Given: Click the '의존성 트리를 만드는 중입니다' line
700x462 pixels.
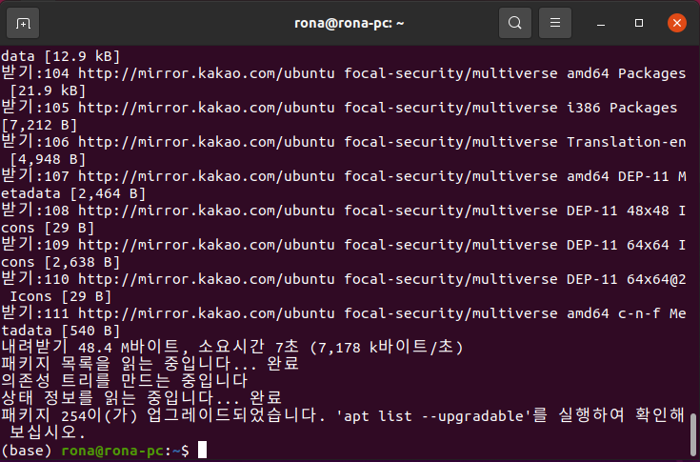Looking at the screenshot, I should tap(125, 381).
